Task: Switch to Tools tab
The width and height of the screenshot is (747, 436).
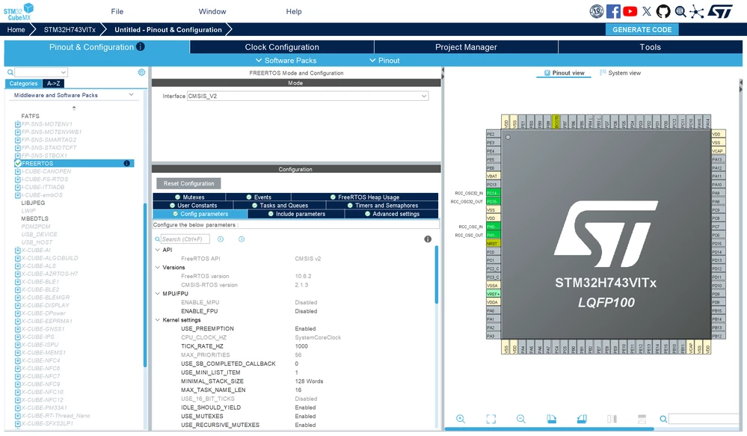Action: [x=651, y=46]
